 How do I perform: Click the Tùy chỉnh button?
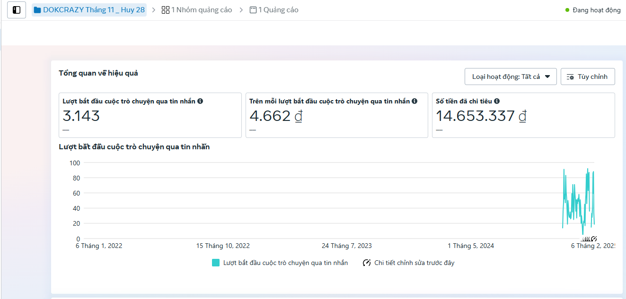point(588,77)
